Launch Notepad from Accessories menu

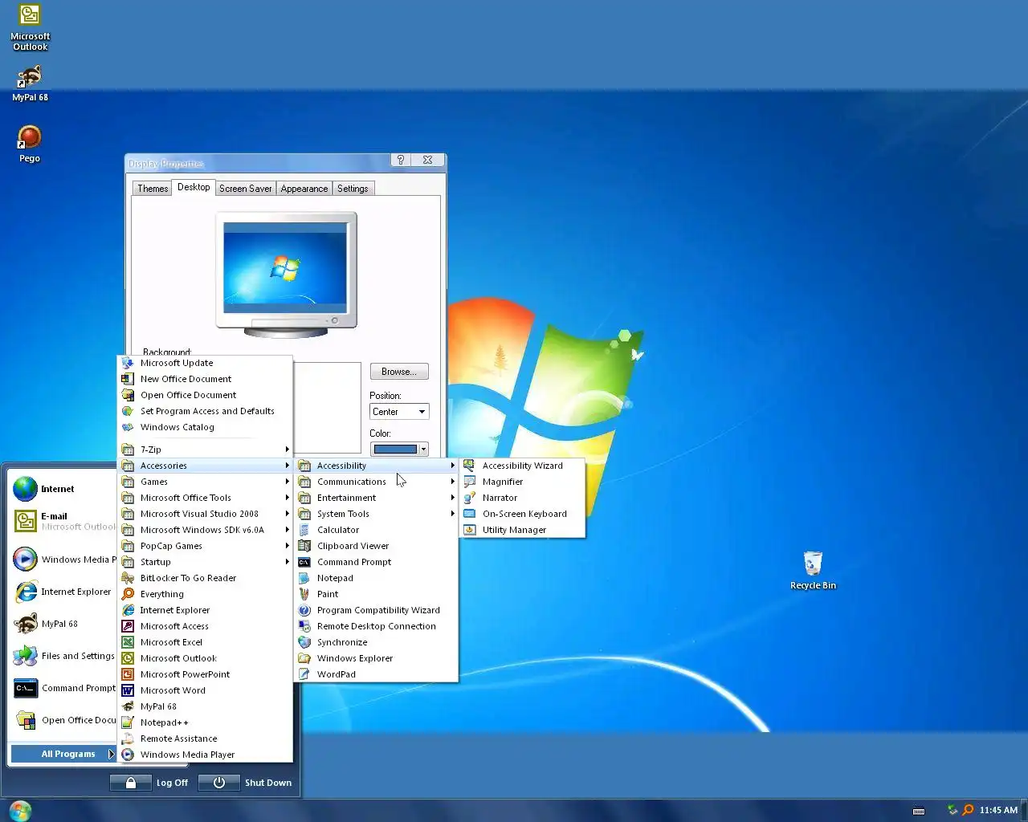pyautogui.click(x=376, y=578)
